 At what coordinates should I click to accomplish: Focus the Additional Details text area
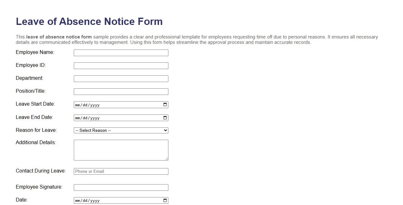(x=121, y=150)
